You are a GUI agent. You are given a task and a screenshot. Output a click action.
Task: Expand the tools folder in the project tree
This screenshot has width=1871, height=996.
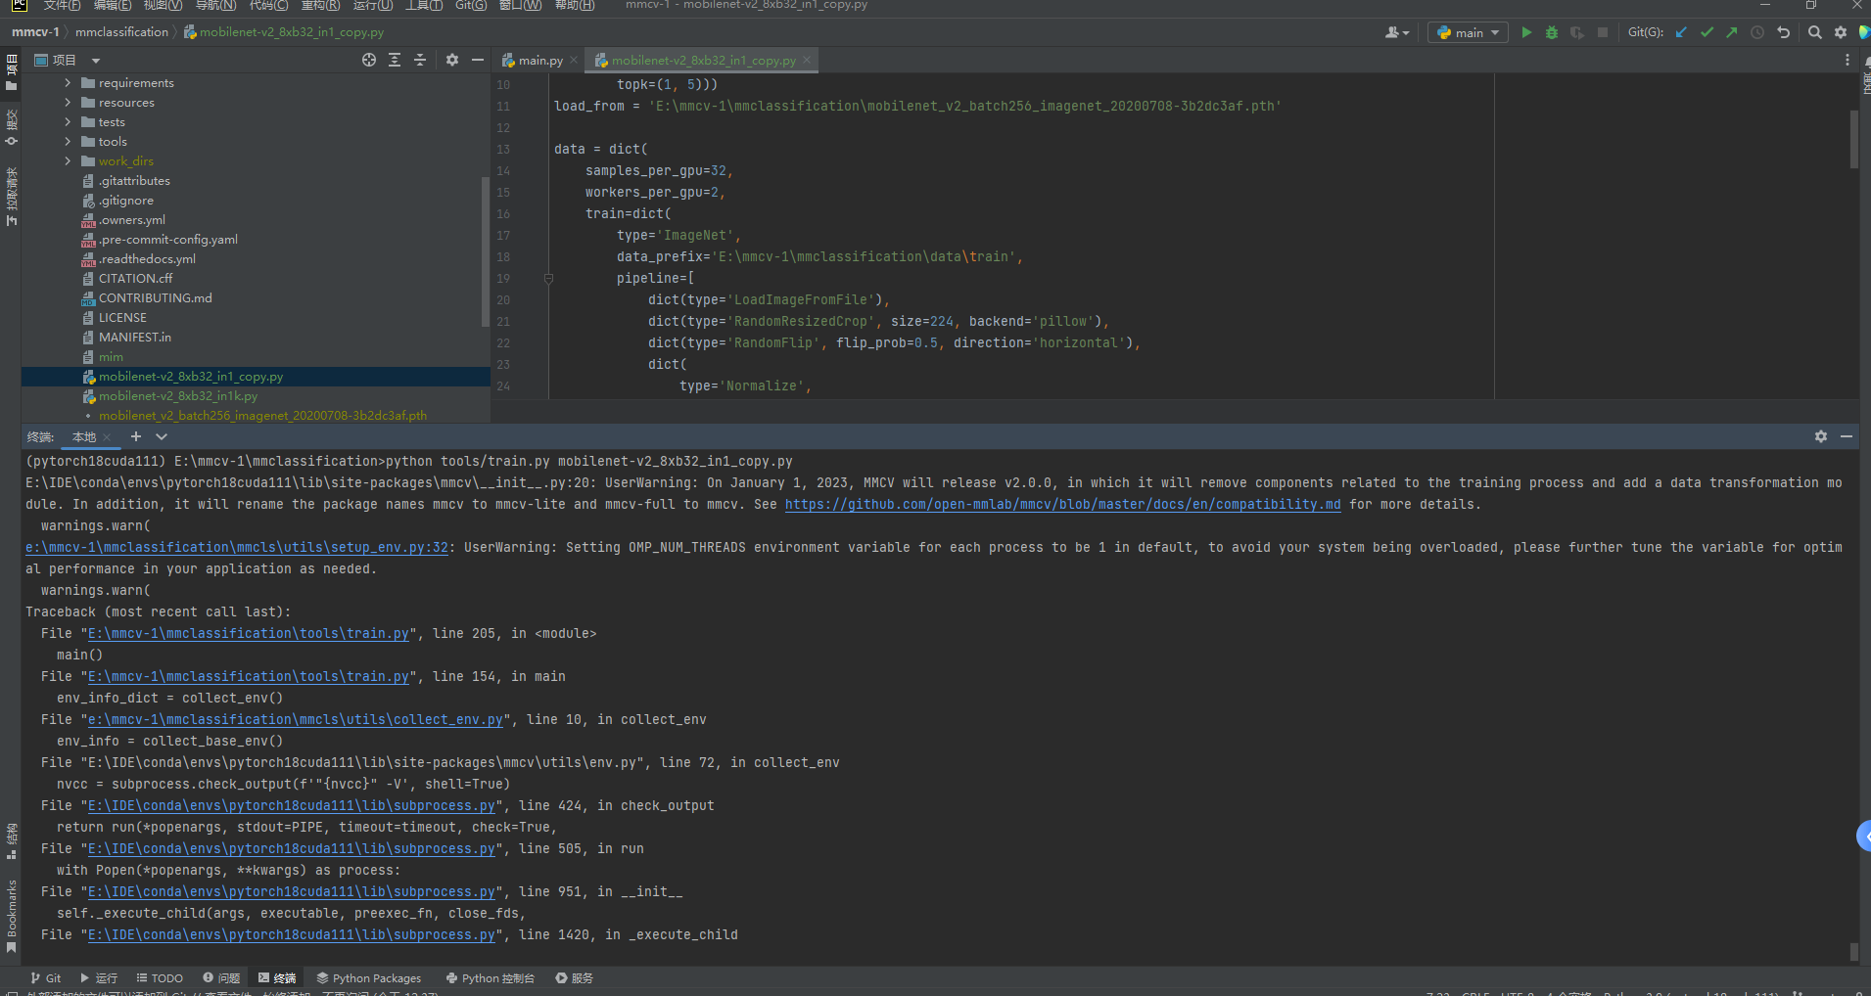[x=67, y=141]
